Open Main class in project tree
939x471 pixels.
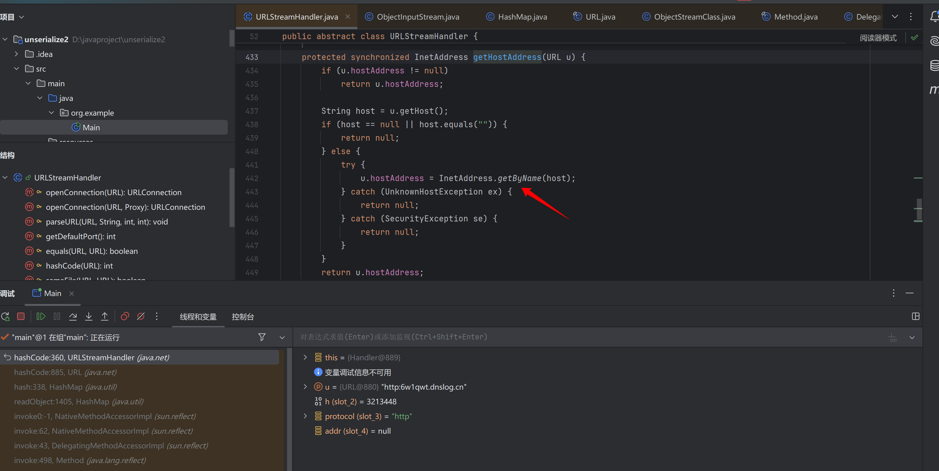tap(91, 128)
